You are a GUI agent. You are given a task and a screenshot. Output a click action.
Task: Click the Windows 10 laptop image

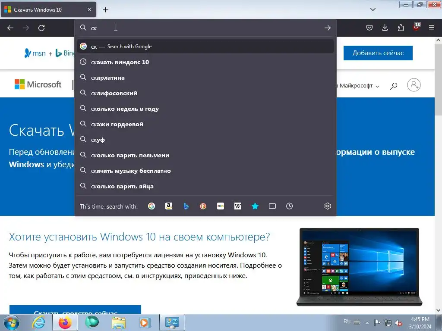(359, 267)
